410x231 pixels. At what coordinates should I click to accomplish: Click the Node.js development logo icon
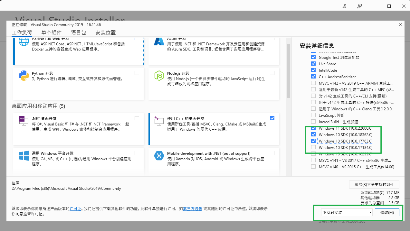[159, 76]
